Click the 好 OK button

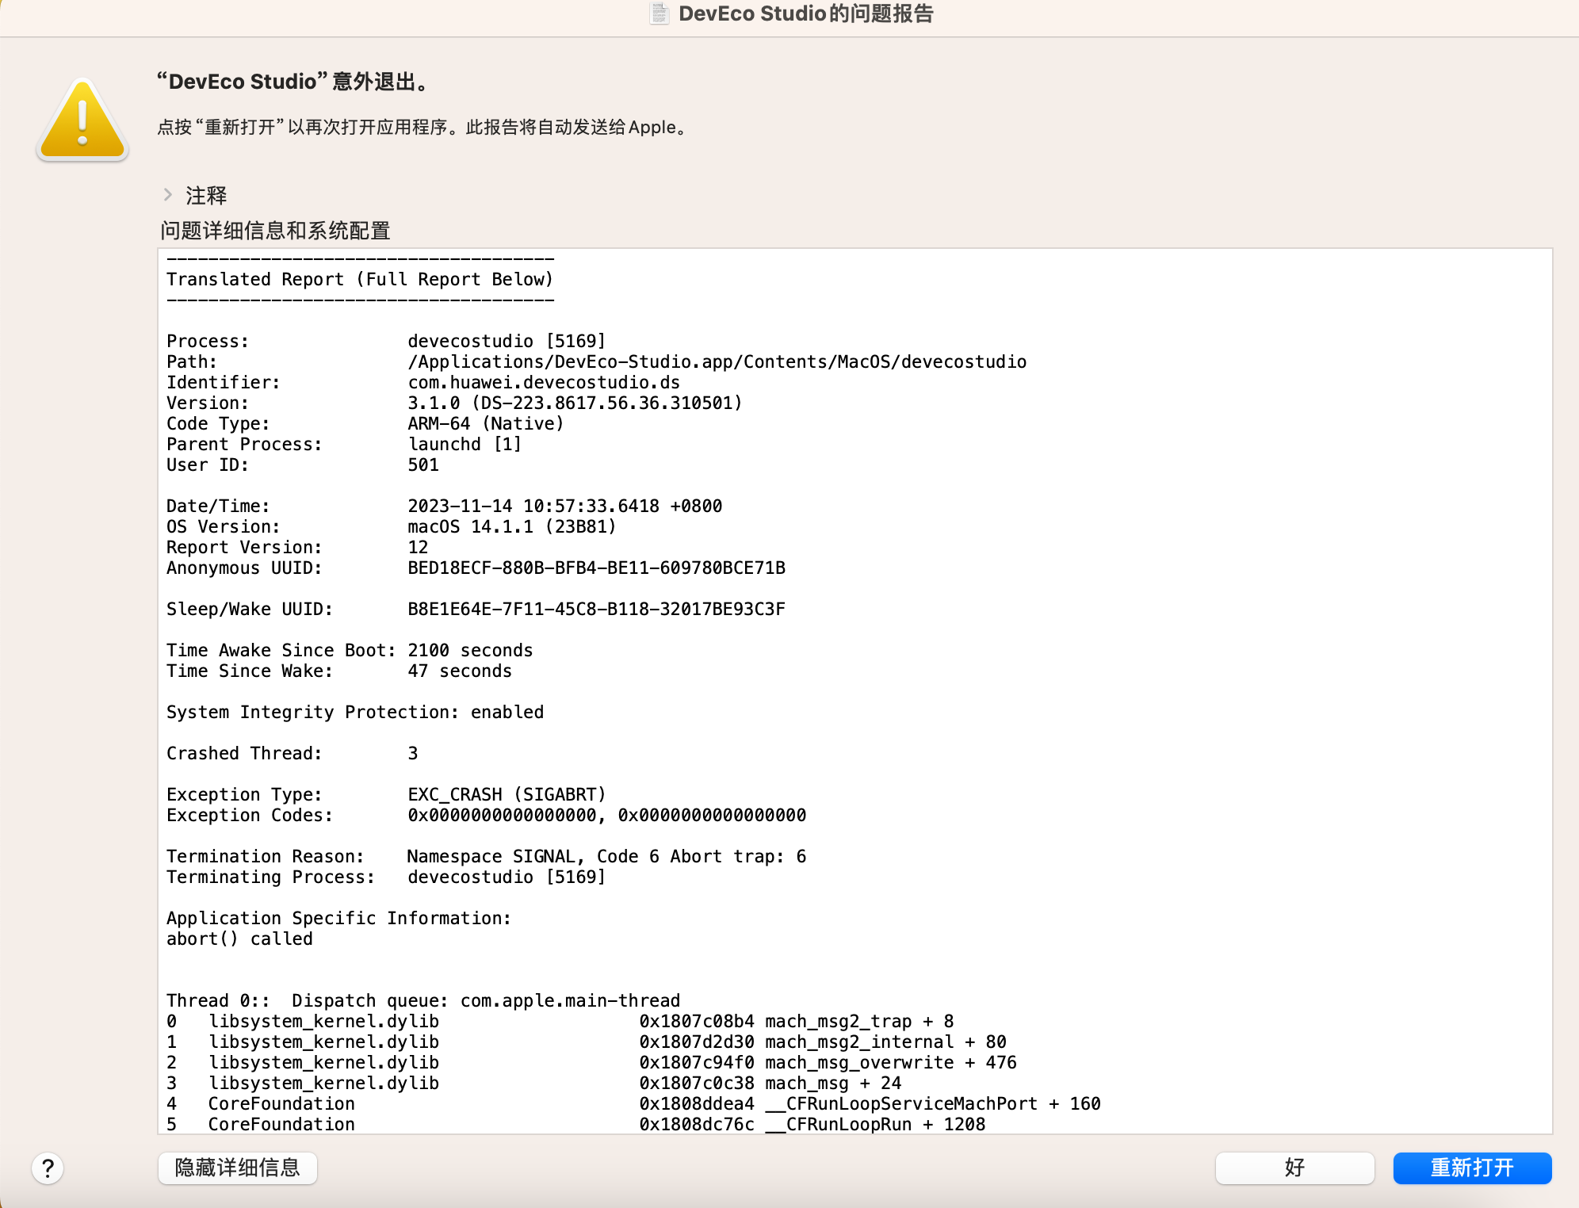1294,1168
